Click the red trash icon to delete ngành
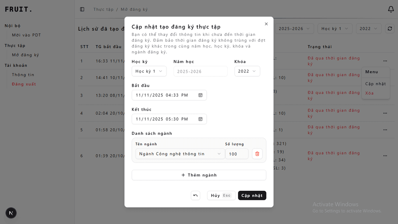Viewport: 398px width, 224px height. tap(257, 154)
